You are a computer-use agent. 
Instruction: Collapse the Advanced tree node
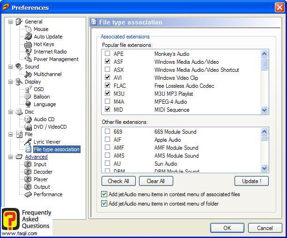click(x=11, y=157)
